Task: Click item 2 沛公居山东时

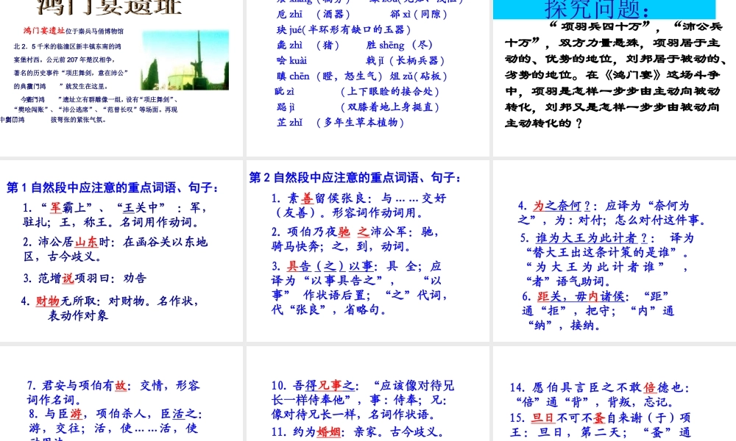Action: 116,249
